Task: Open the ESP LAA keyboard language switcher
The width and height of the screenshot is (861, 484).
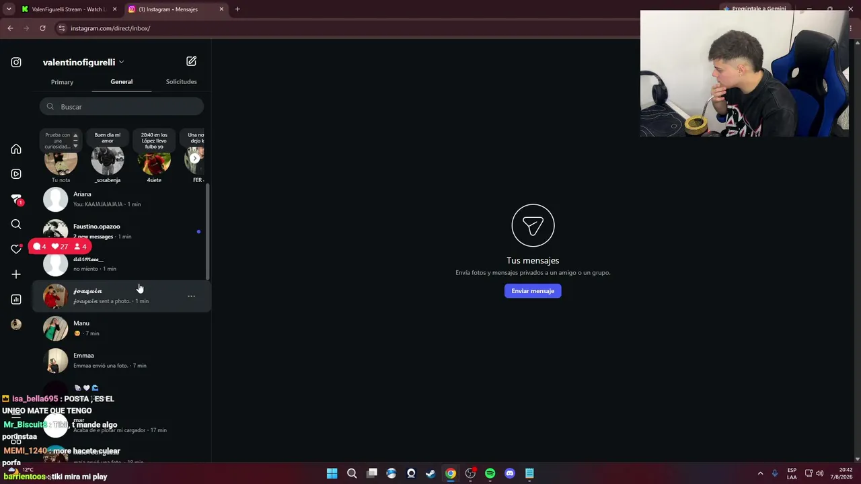Action: coord(792,474)
